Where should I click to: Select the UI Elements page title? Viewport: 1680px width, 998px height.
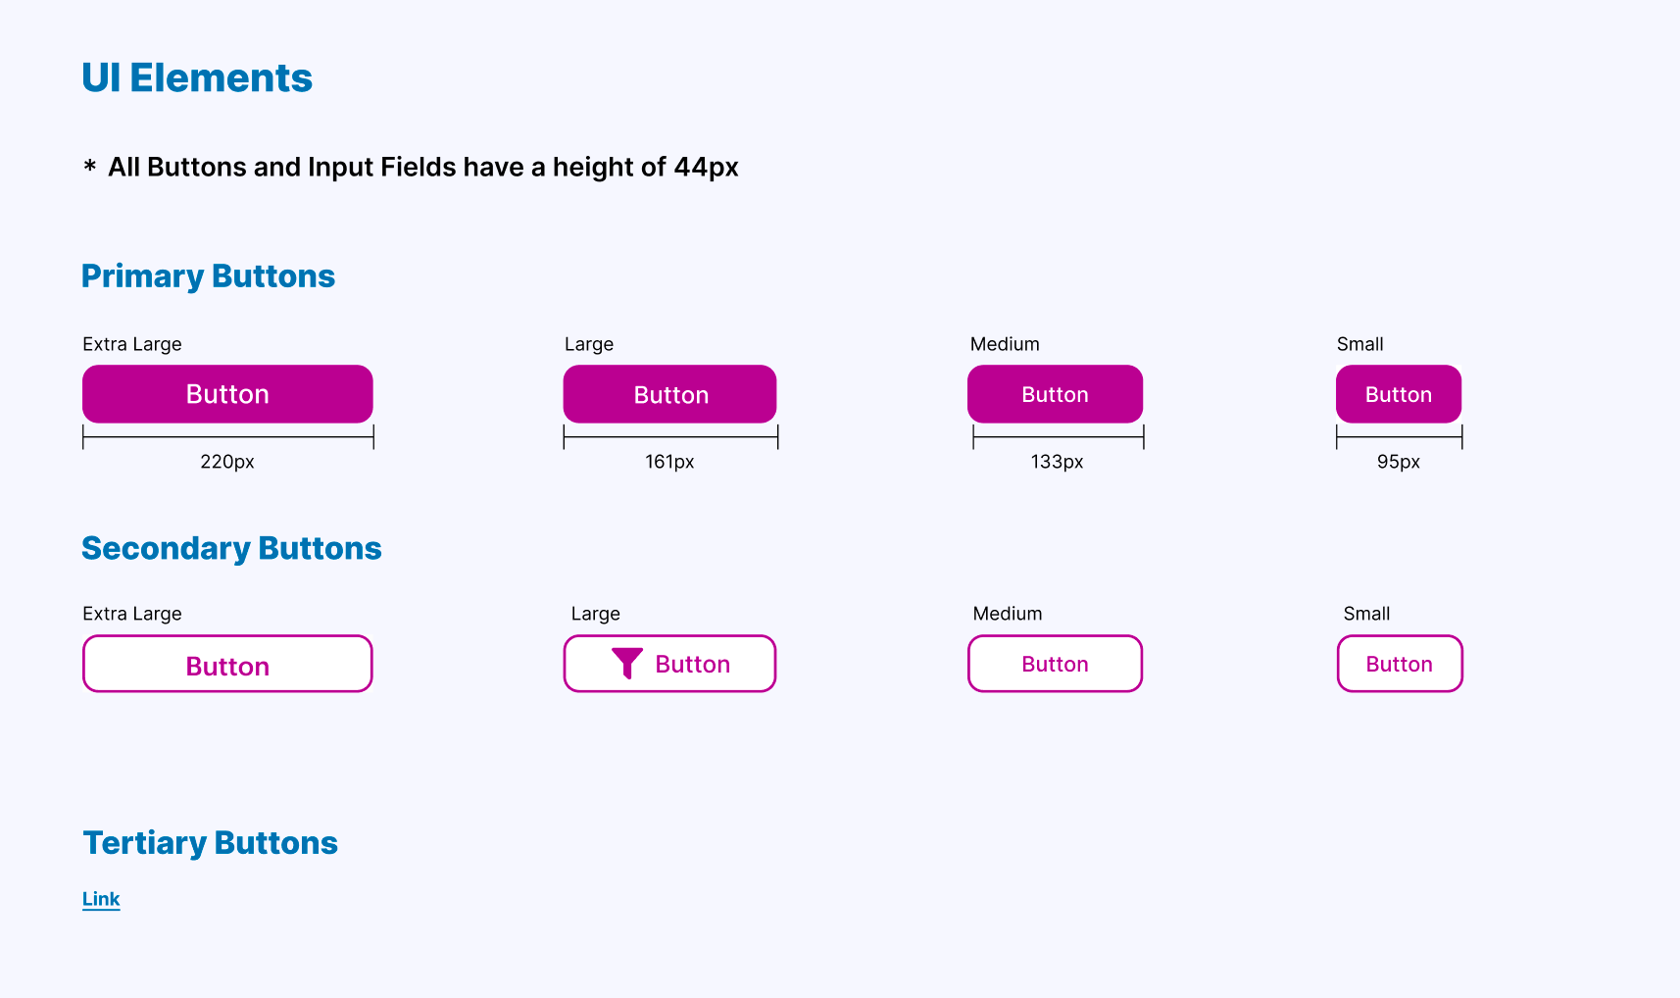[197, 77]
